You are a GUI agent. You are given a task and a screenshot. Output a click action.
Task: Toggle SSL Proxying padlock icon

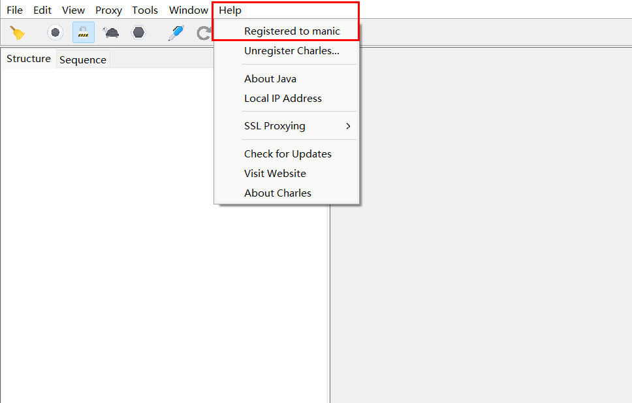[84, 32]
